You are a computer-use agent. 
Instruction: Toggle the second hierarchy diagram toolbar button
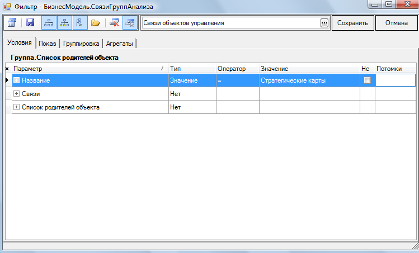point(64,23)
